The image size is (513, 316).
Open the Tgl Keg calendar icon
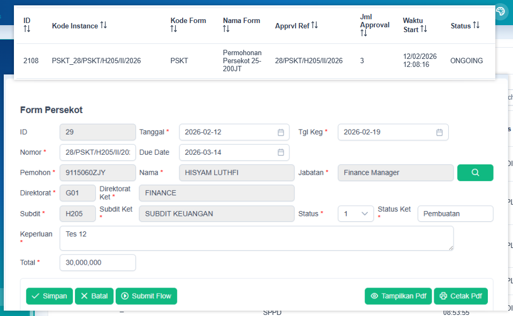click(x=439, y=132)
